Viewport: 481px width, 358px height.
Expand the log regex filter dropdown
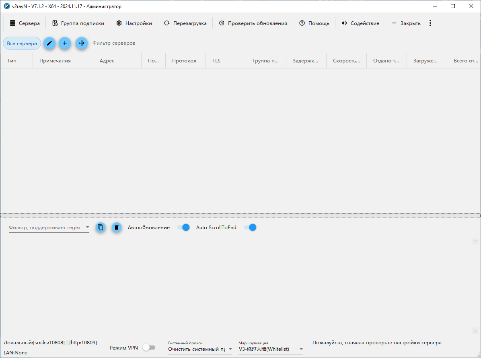[x=88, y=228]
